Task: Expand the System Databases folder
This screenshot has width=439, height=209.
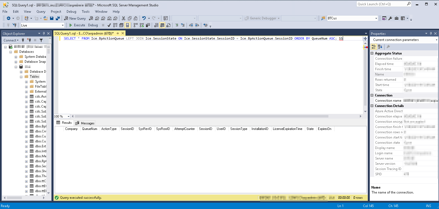Action: [16, 57]
